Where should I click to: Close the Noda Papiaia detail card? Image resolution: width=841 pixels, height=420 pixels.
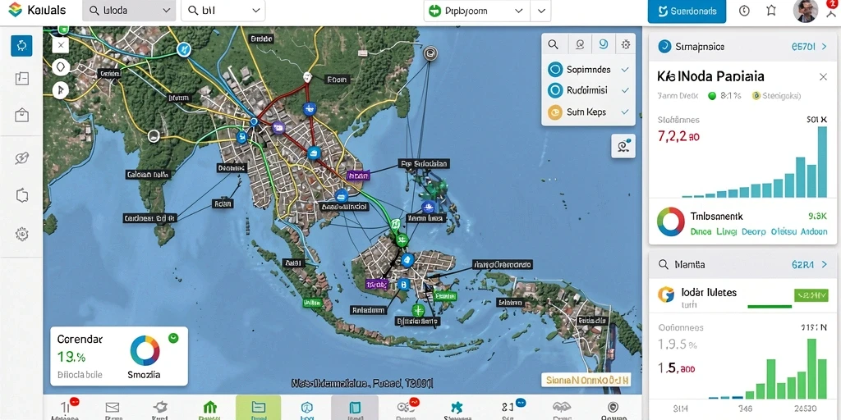pyautogui.click(x=823, y=77)
